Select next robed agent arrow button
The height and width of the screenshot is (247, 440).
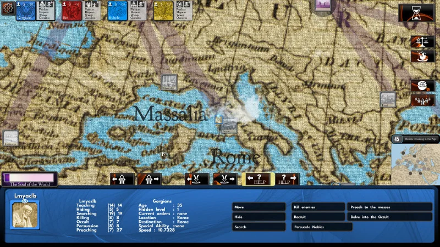149,179
